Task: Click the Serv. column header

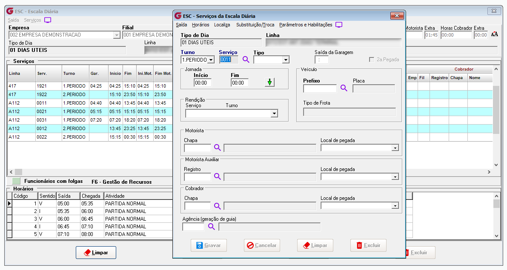Action: point(49,73)
